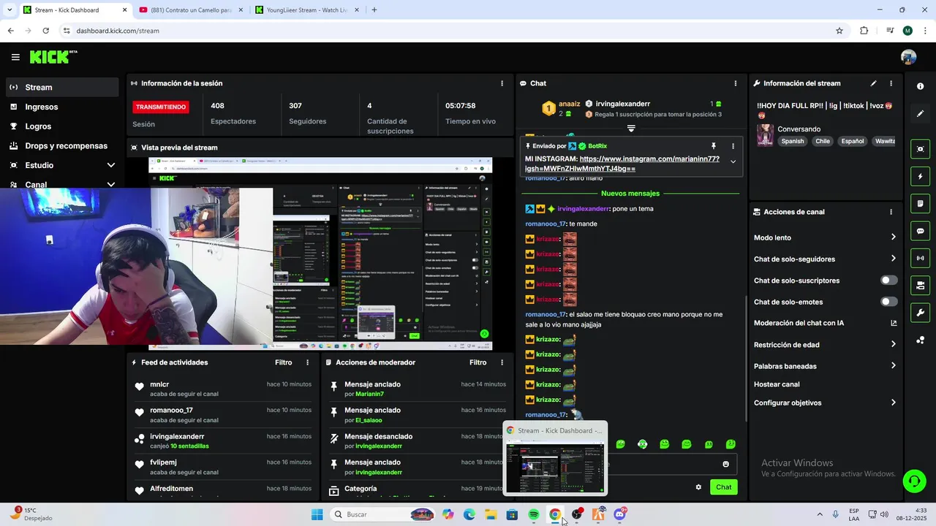Click the broadcast signal icon in right rail
This screenshot has width=936, height=526.
click(920, 258)
